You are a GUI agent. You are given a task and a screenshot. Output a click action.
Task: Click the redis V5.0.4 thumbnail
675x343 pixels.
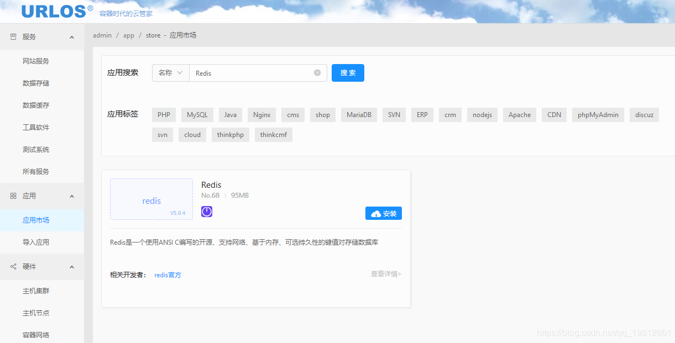click(x=151, y=199)
